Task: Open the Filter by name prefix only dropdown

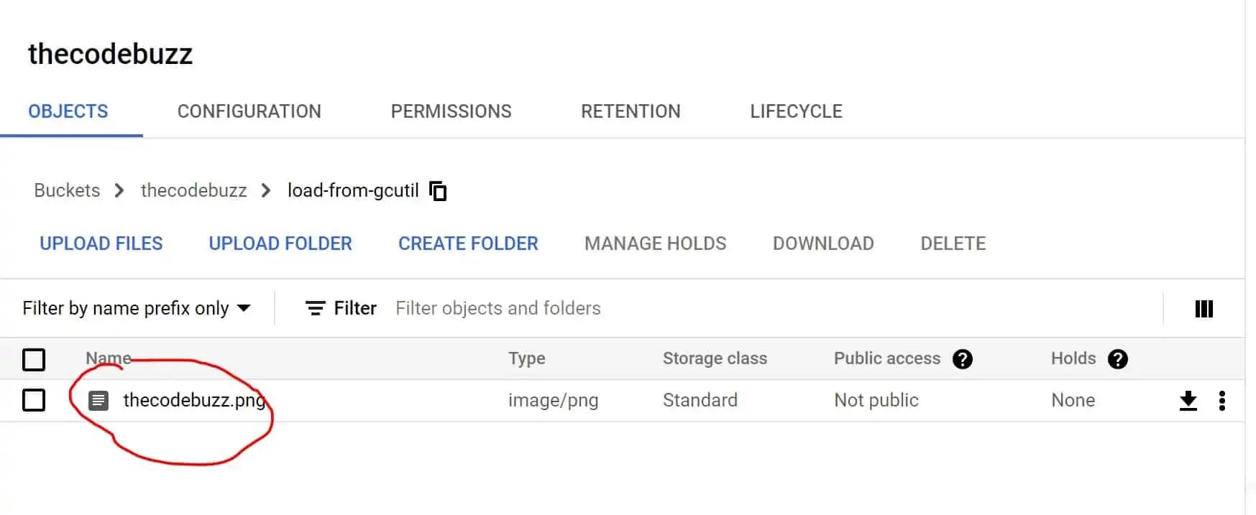Action: point(137,308)
